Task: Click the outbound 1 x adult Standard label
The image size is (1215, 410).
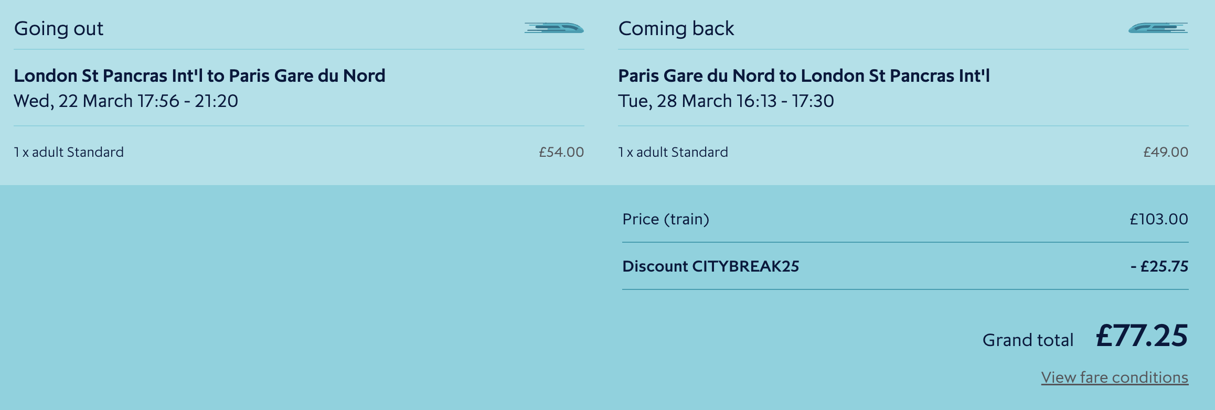Action: pos(69,152)
